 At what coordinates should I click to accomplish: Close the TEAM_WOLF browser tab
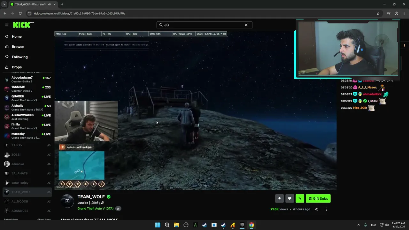pyautogui.click(x=54, y=4)
